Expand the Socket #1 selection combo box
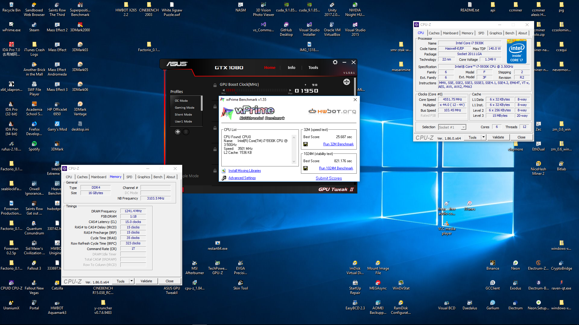 pyautogui.click(x=464, y=127)
